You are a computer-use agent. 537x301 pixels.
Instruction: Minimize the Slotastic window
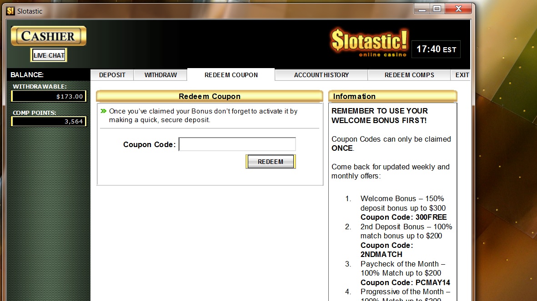click(x=422, y=9)
